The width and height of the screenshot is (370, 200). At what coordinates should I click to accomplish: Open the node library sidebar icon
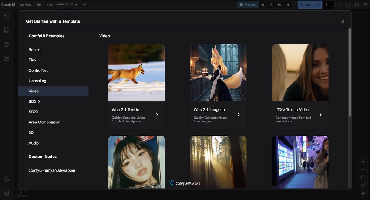point(6,30)
